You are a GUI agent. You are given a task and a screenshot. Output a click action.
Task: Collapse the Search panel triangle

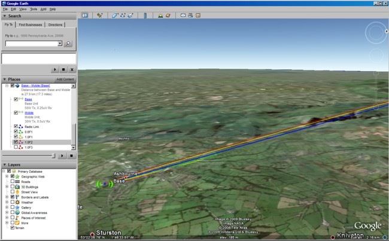4,16
